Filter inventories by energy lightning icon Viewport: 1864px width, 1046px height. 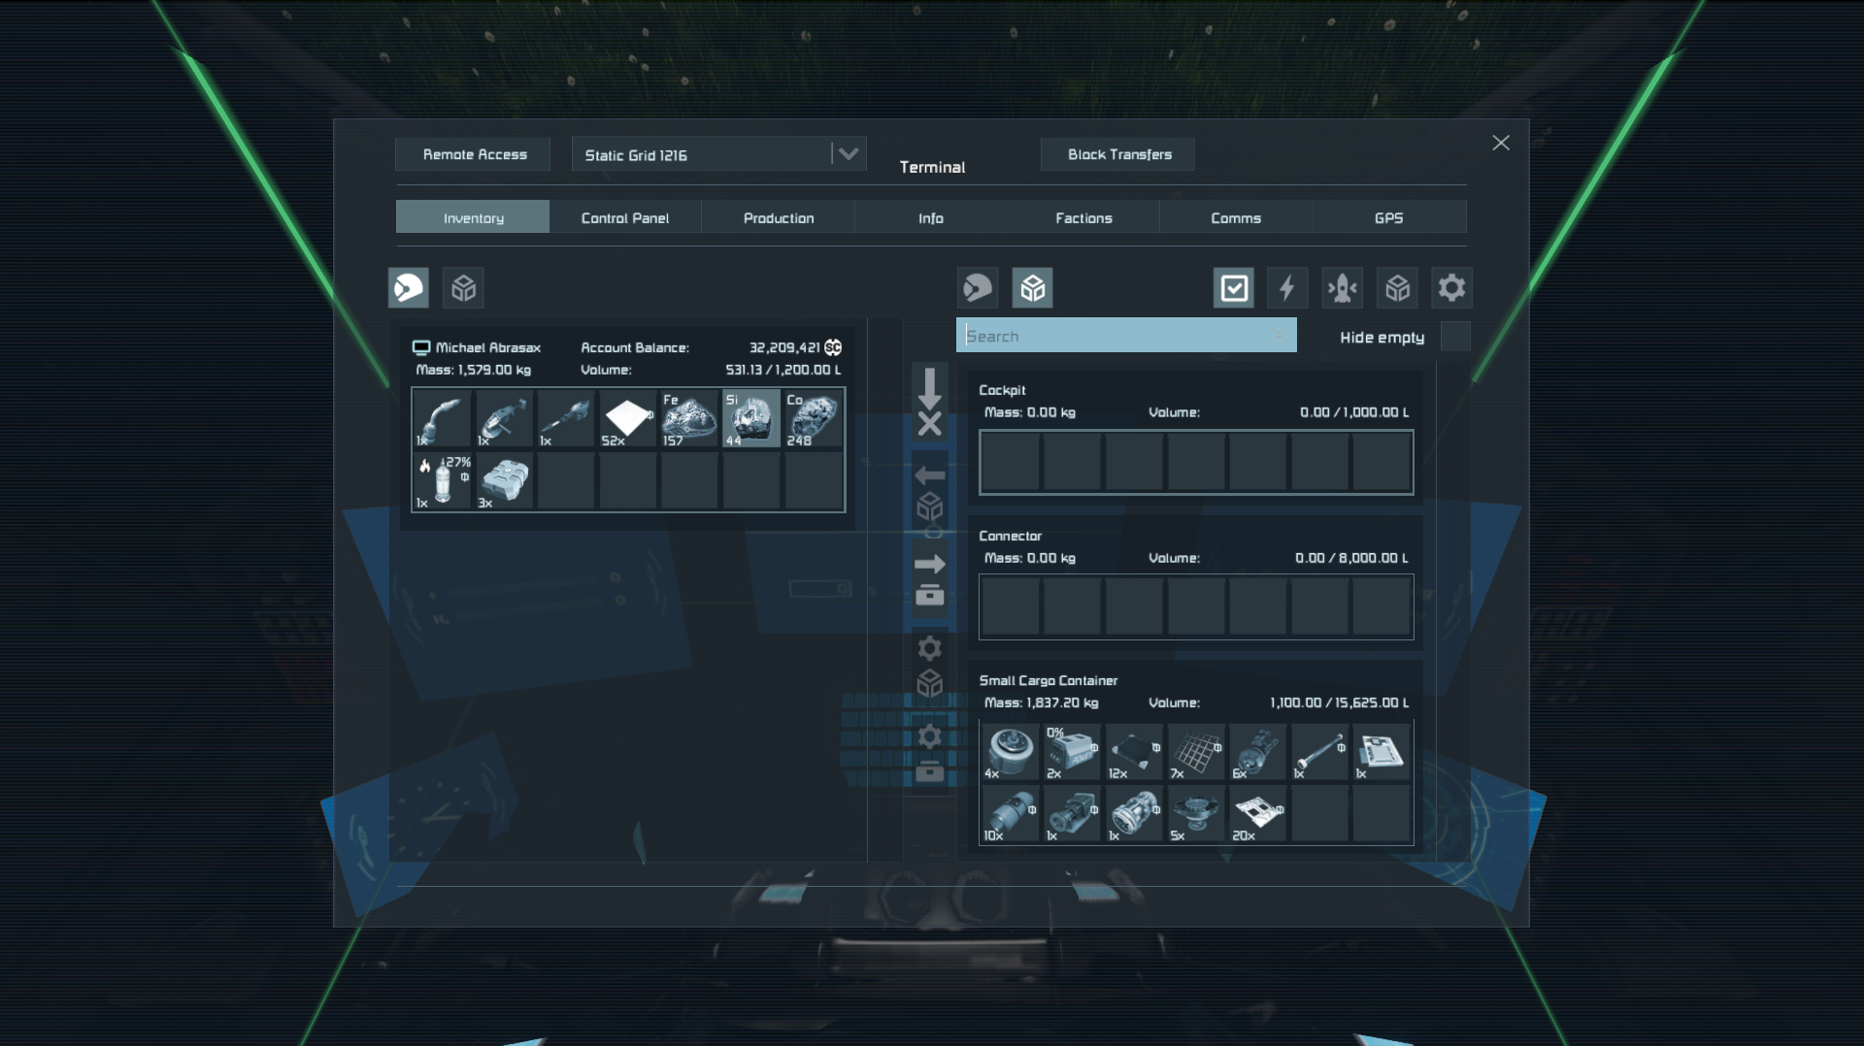coord(1287,288)
